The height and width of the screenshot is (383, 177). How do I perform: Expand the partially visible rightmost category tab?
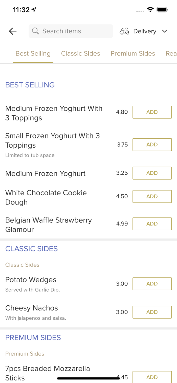coord(171,53)
